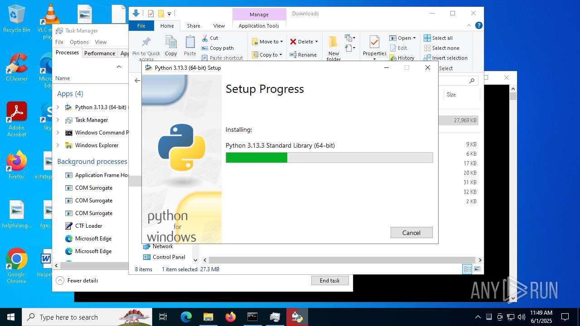Open the Recycle Bin desktop icon
The image size is (580, 326).
coord(16,19)
